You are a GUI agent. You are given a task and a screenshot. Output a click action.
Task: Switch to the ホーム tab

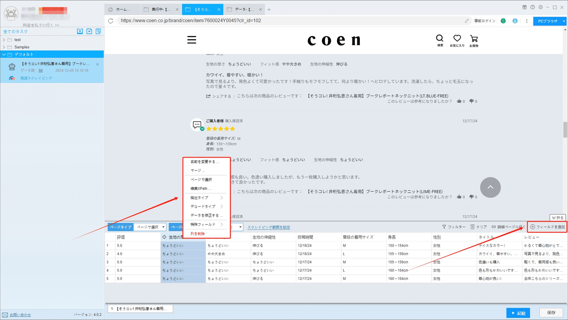(x=123, y=9)
